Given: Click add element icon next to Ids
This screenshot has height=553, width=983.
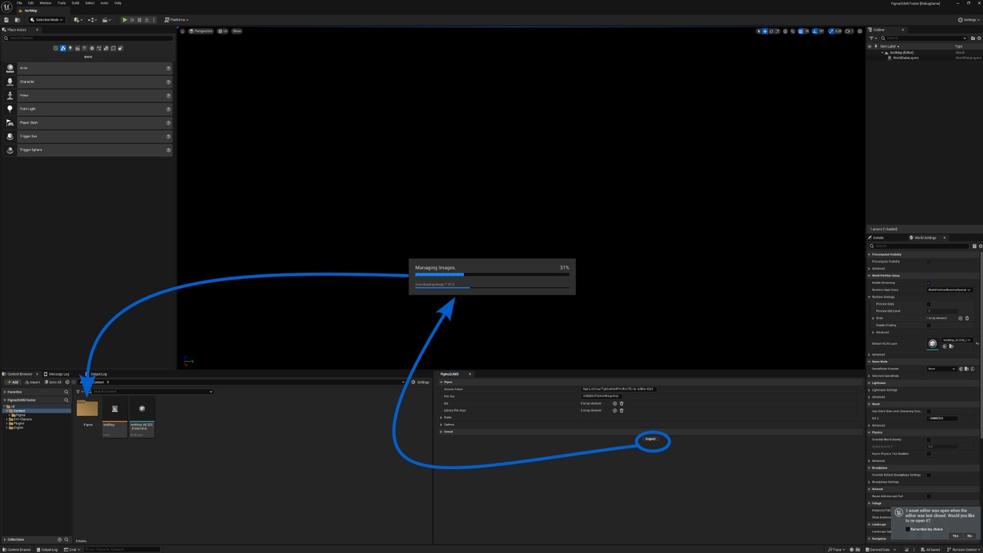Looking at the screenshot, I should point(614,403).
